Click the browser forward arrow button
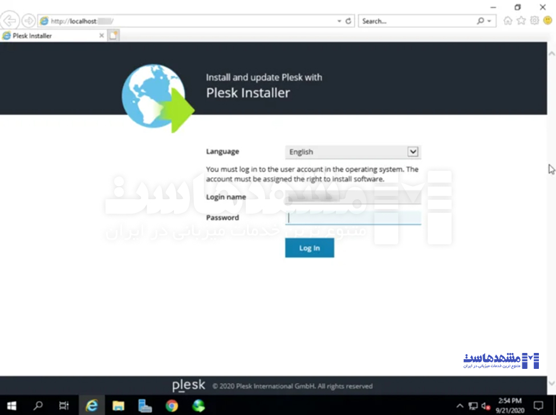 pyautogui.click(x=29, y=20)
